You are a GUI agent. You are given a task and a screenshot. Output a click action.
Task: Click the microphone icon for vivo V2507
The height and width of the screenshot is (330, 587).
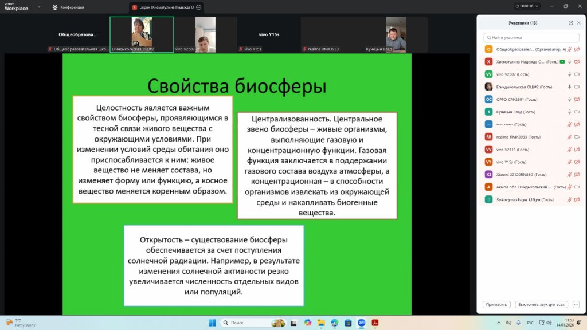pos(569,74)
